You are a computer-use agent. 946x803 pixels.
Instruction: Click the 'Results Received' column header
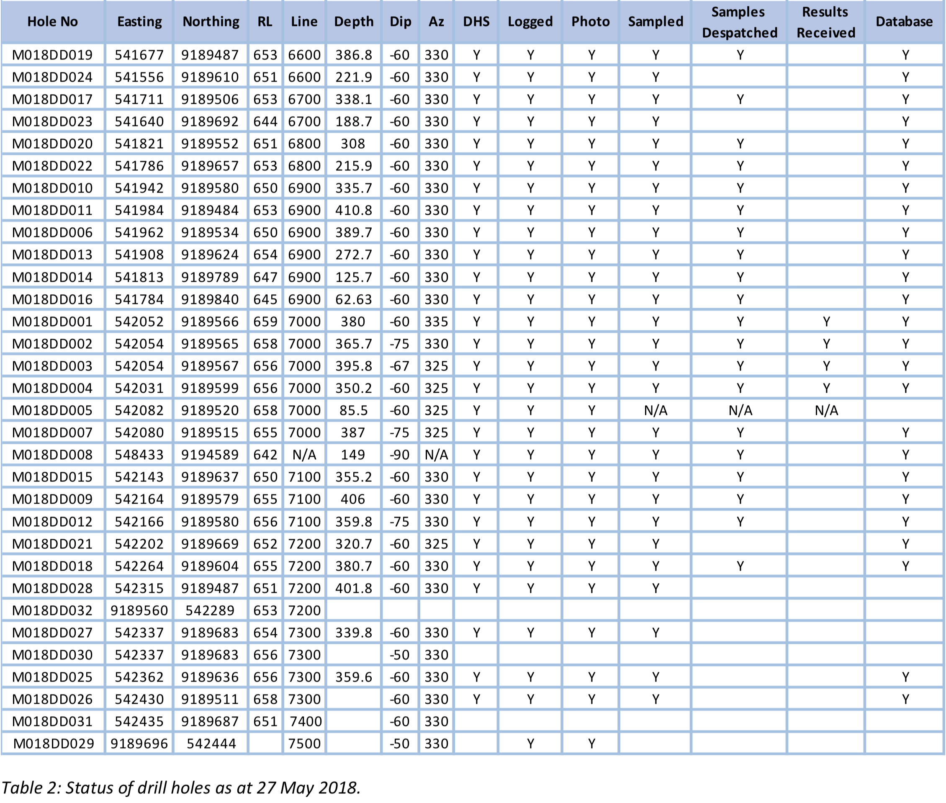click(825, 22)
